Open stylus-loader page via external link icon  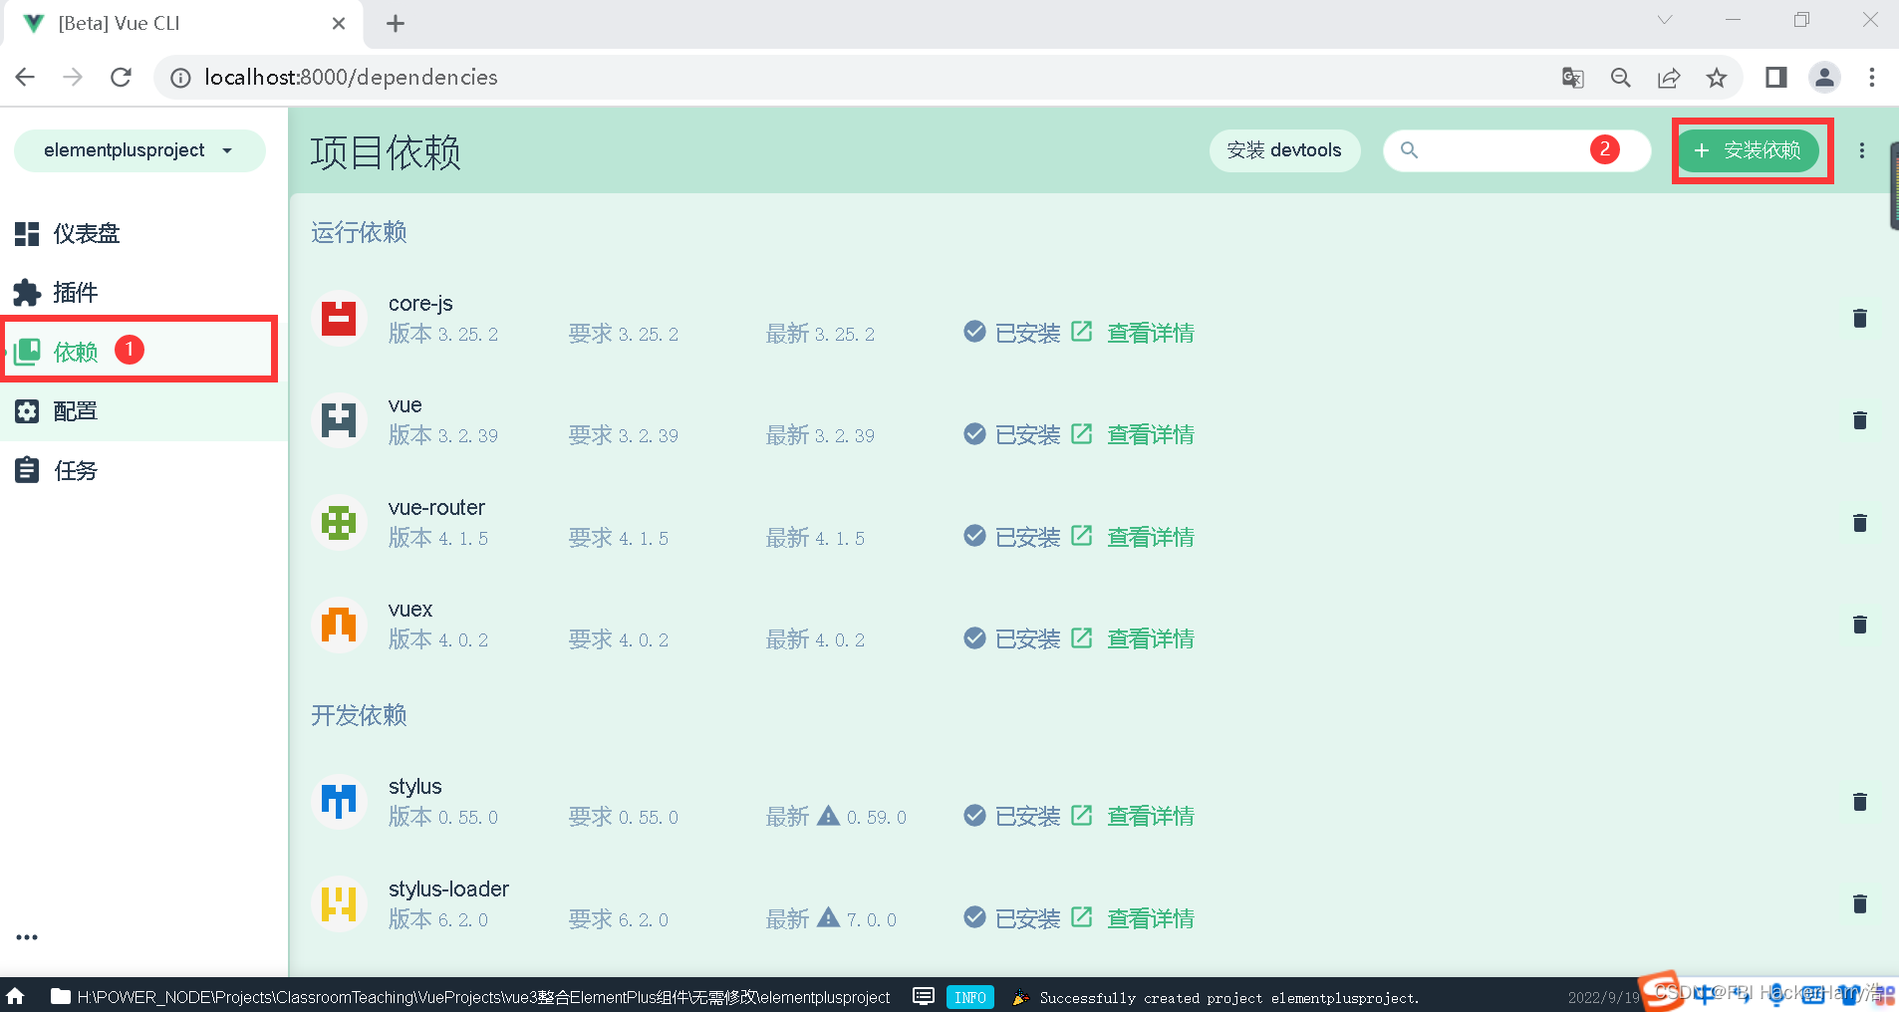click(1082, 917)
